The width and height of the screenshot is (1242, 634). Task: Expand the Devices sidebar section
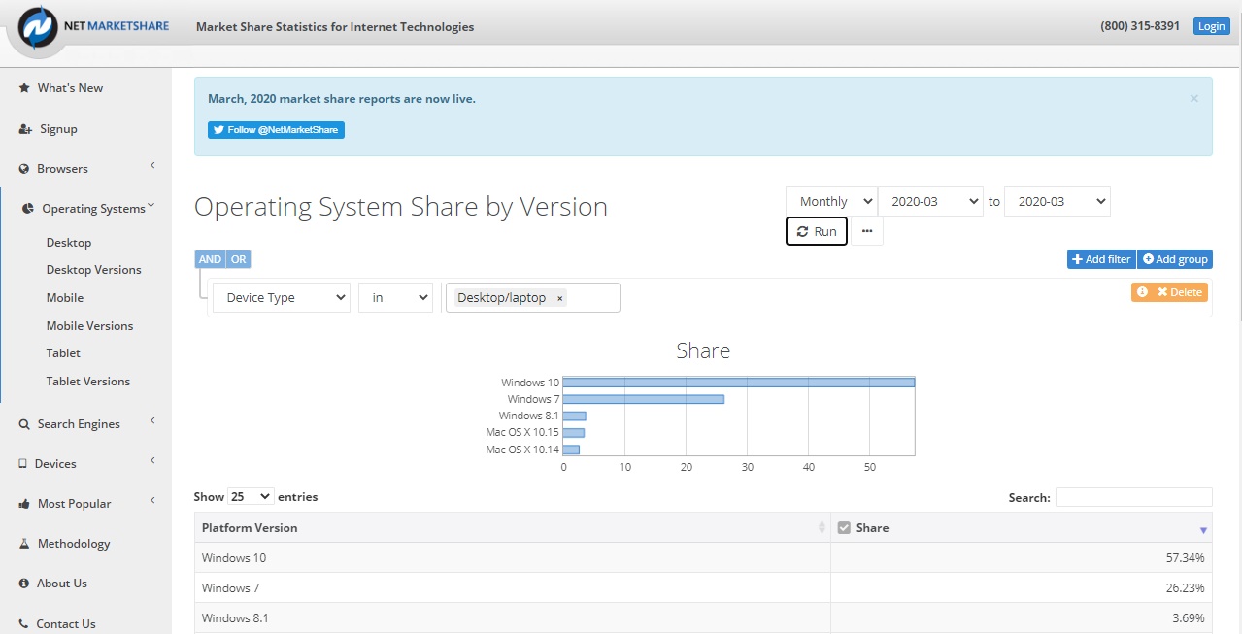[152, 461]
